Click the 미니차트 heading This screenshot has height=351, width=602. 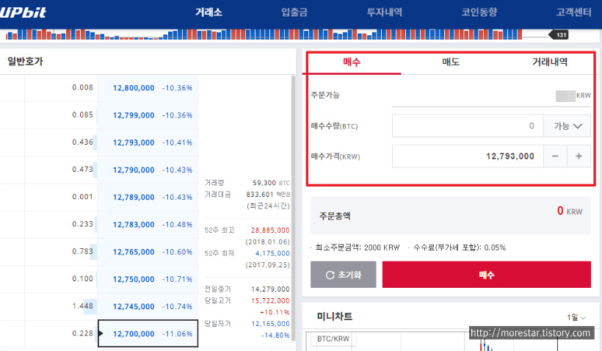tap(334, 316)
